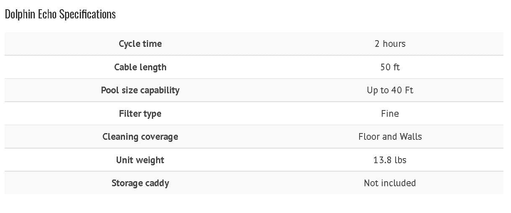This screenshot has height=213, width=511.
Task: Select the 'Cleaning coverage' row label
Action: (140, 136)
